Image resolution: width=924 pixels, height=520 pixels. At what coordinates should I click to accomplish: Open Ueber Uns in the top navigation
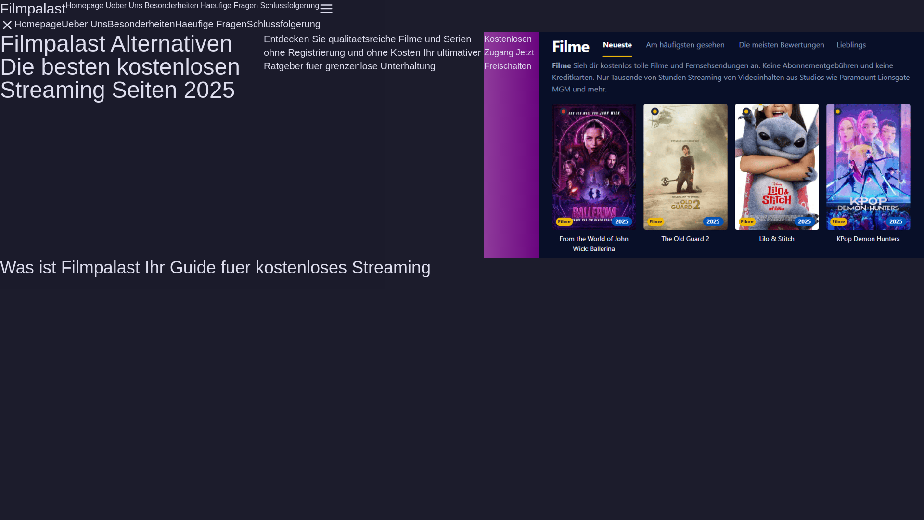(124, 6)
